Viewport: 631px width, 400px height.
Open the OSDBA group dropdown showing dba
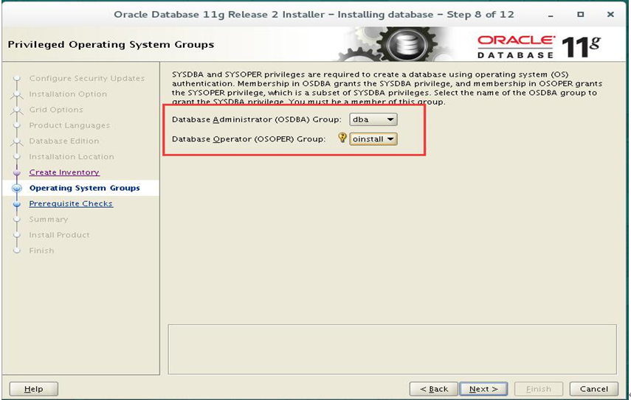373,119
